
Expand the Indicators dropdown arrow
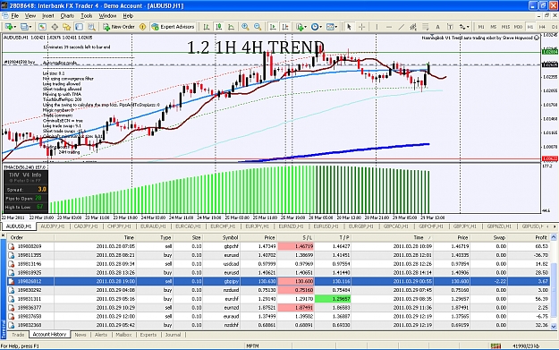point(306,27)
